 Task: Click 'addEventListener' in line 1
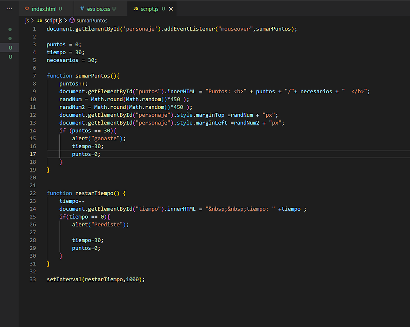point(189,29)
